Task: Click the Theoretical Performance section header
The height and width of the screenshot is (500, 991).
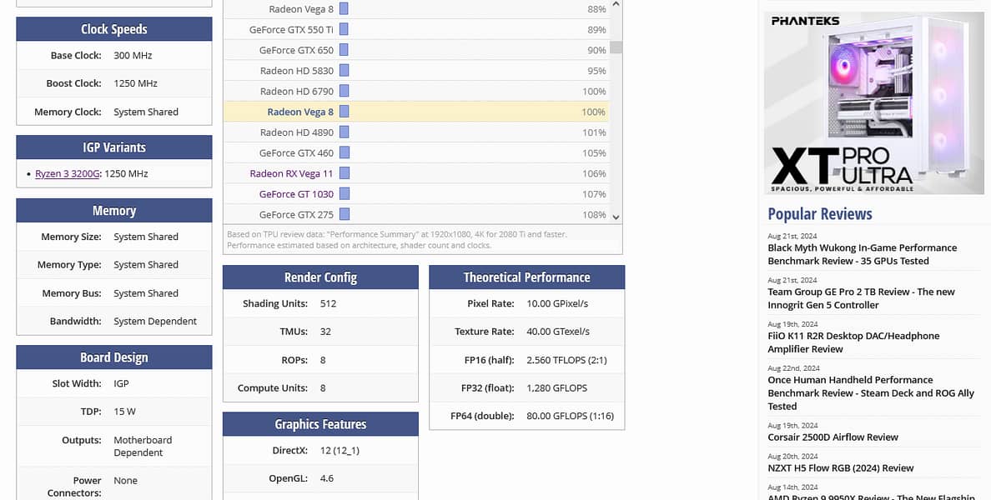Action: pos(526,277)
